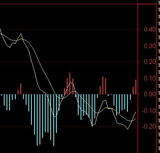Select the rightmost red histogram bar

(x=136, y=87)
